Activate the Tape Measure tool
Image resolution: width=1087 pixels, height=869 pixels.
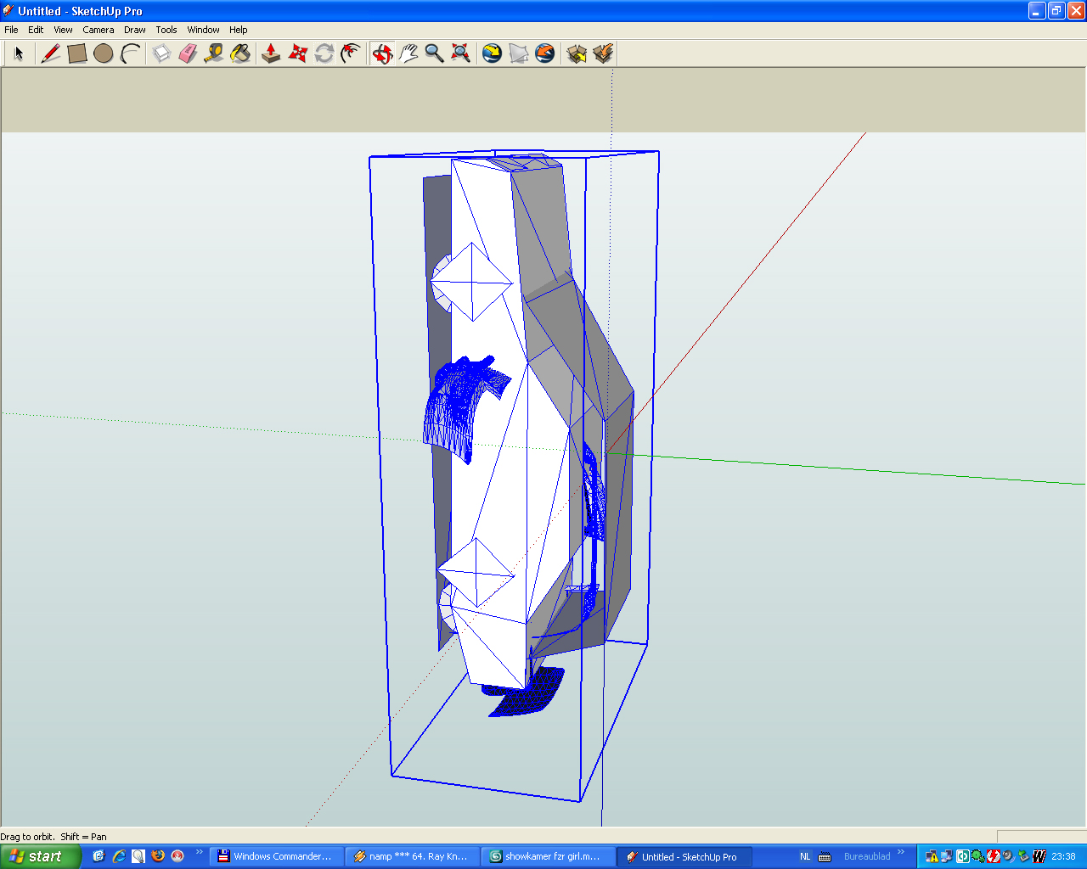pos(214,53)
